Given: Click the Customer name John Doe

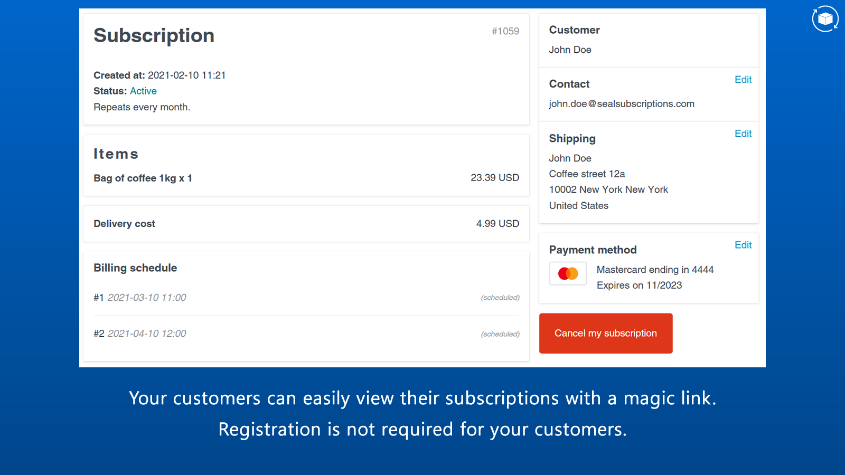Looking at the screenshot, I should (x=570, y=50).
